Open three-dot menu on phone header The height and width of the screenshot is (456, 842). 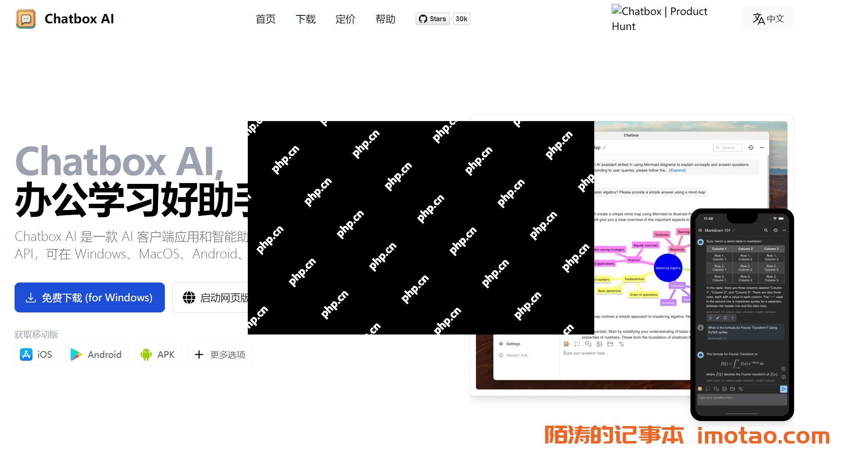click(785, 230)
